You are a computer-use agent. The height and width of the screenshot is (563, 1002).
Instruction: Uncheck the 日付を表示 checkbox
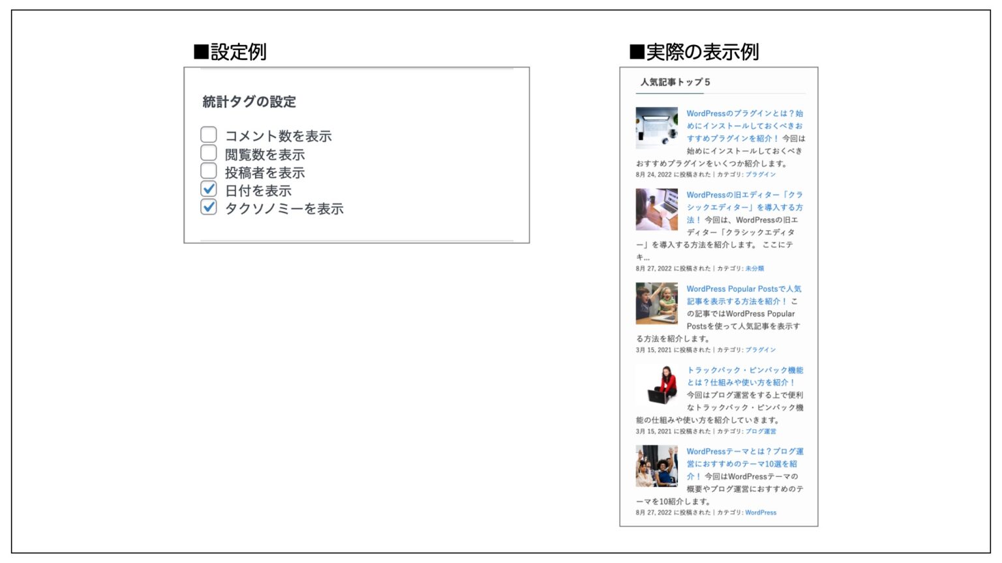209,190
